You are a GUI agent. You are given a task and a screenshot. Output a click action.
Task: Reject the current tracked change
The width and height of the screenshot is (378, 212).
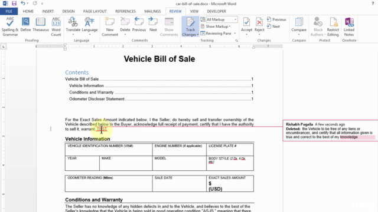tap(259, 24)
